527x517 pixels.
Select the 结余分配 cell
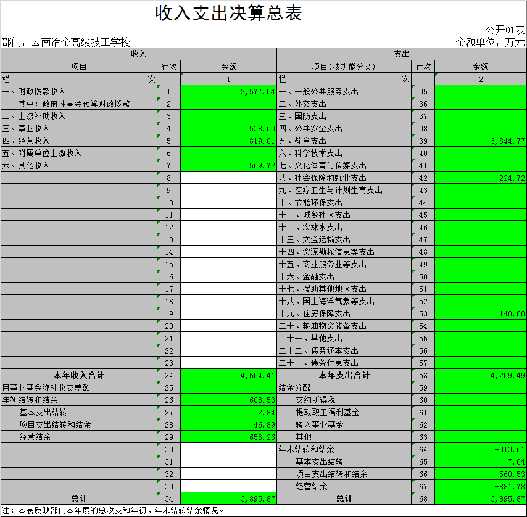click(x=344, y=387)
